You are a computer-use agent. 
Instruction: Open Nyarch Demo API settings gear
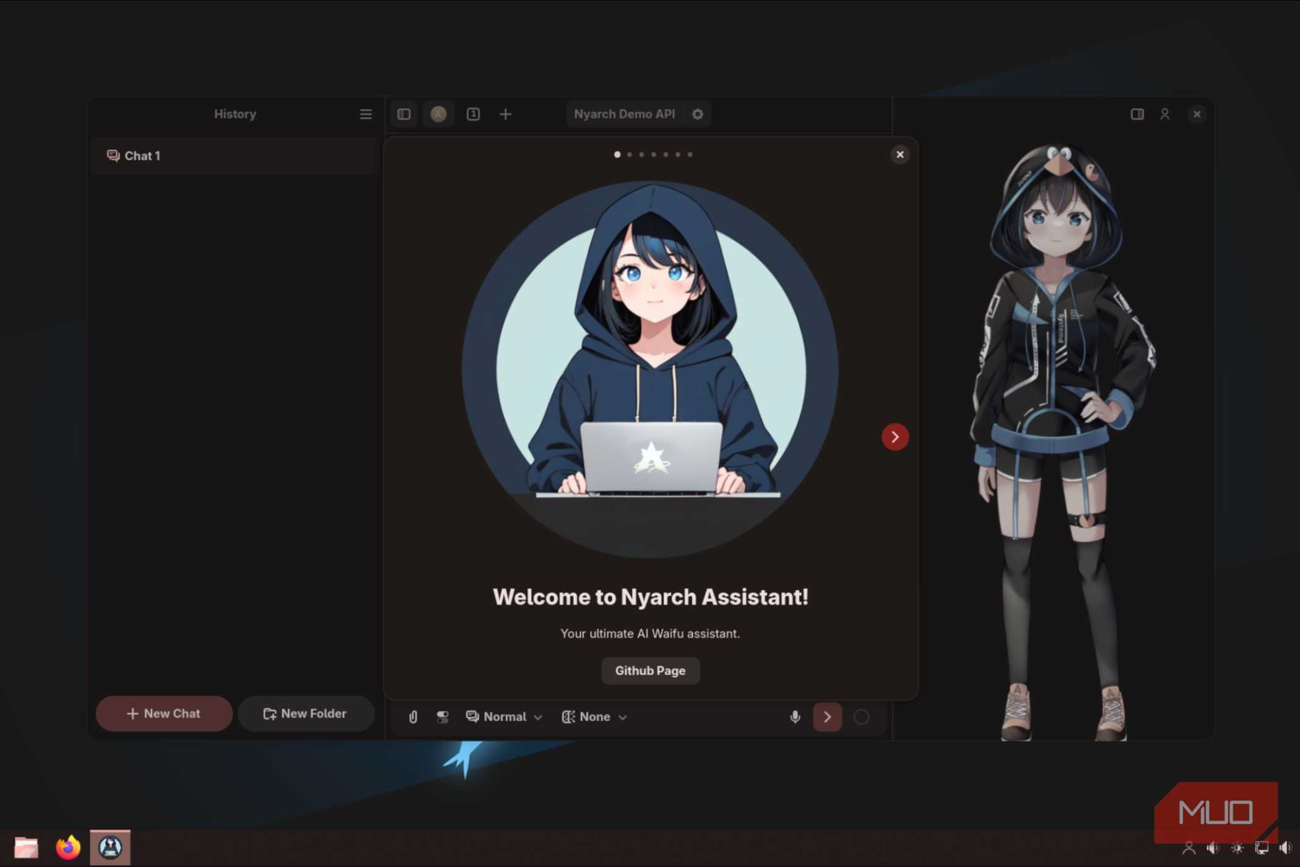pyautogui.click(x=698, y=114)
